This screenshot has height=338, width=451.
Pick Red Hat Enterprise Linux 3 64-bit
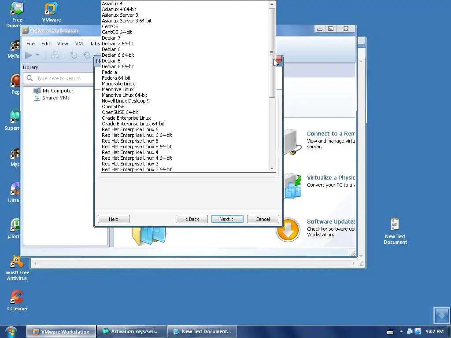(185, 169)
